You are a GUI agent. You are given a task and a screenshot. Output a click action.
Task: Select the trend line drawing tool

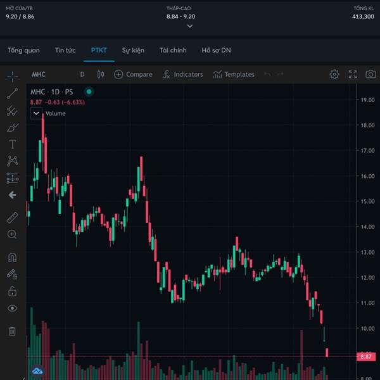[x=12, y=94]
